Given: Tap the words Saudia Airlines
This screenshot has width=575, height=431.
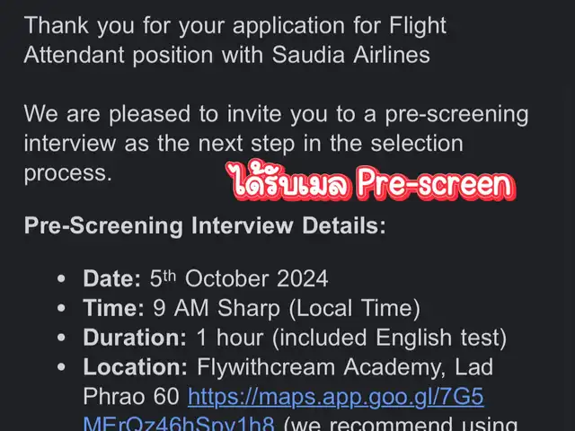Looking at the screenshot, I should [x=351, y=55].
